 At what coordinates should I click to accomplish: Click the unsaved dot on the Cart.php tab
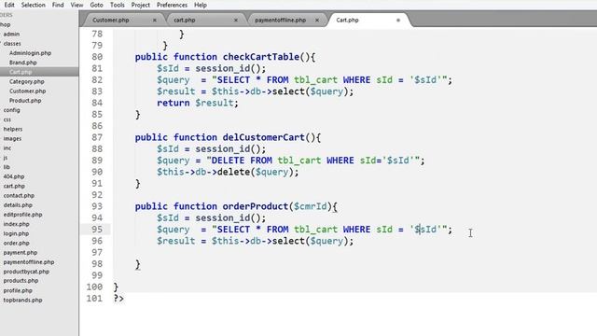398,21
